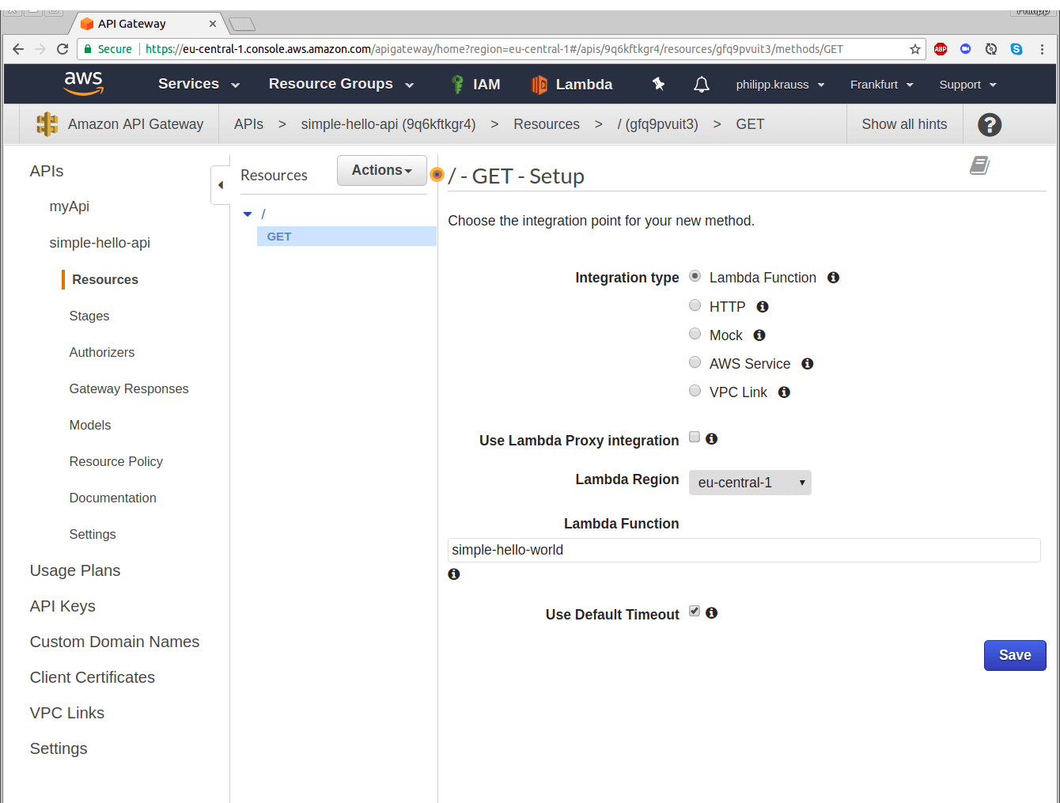Click the Lambda Function name field

(743, 550)
